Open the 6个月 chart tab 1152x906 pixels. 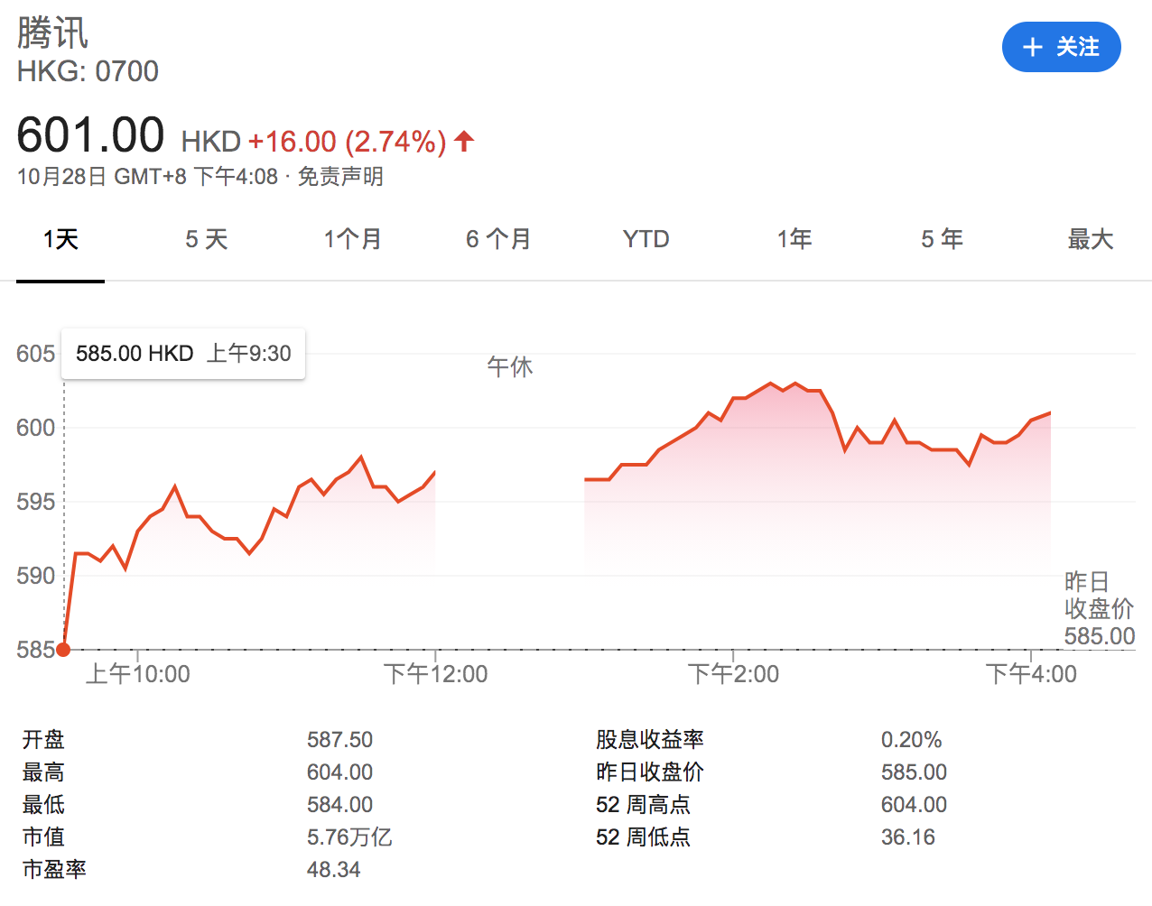(498, 239)
